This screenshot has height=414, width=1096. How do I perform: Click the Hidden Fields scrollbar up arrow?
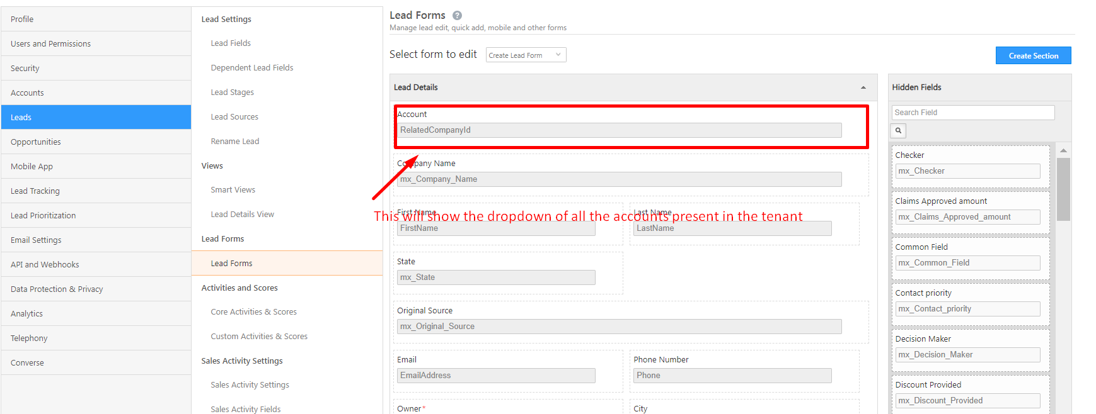pyautogui.click(x=1063, y=150)
